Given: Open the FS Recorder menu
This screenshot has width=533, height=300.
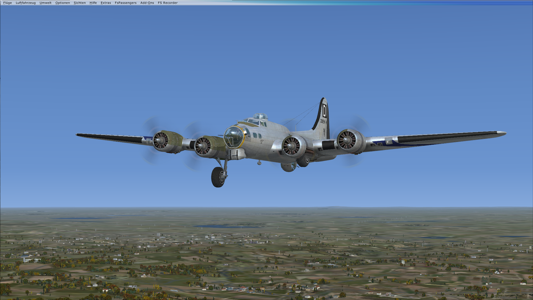Looking at the screenshot, I should 167,3.
